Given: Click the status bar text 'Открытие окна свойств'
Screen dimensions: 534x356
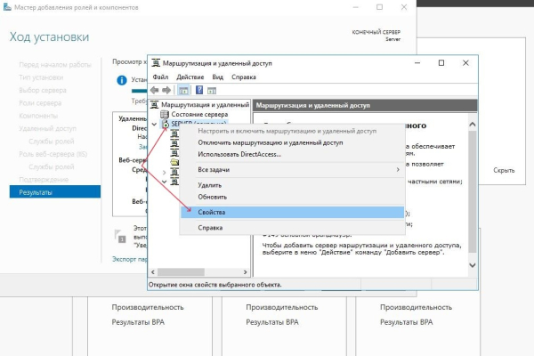Looking at the screenshot, I should pos(215,285).
